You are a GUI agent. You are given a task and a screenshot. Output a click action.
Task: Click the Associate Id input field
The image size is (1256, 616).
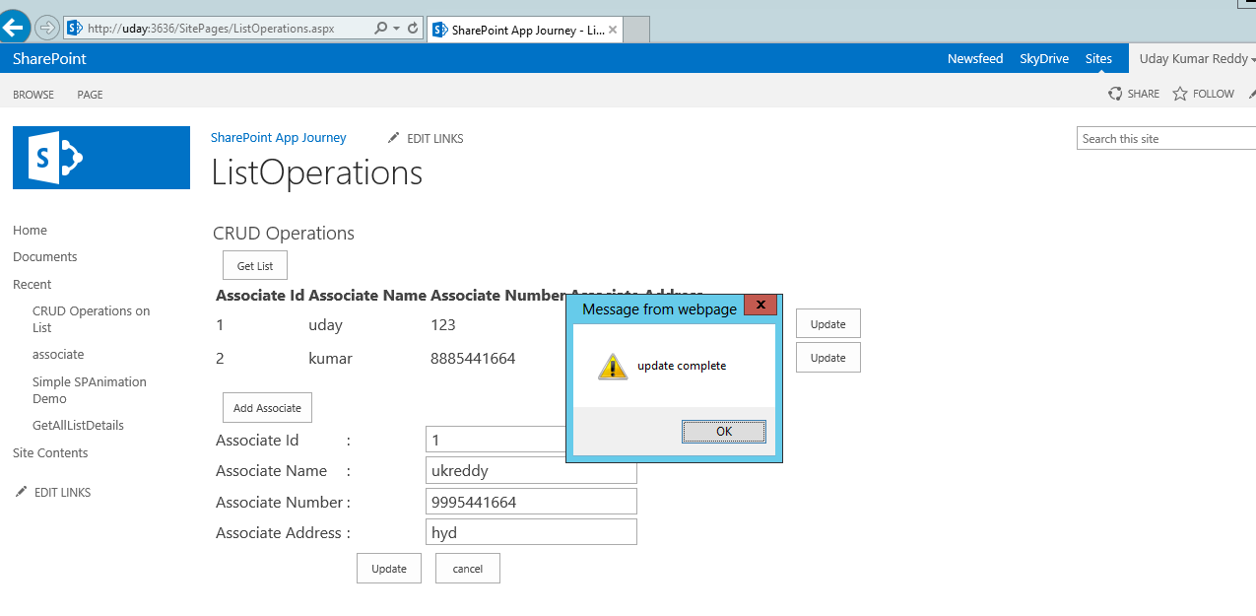point(496,440)
